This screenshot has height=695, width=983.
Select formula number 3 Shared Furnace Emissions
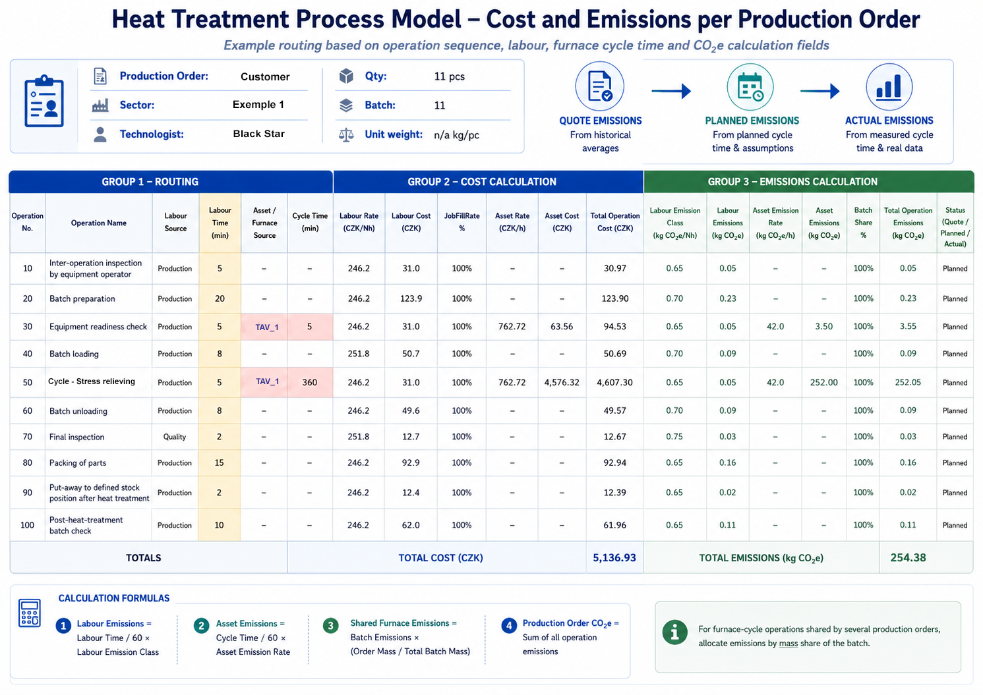(396, 637)
